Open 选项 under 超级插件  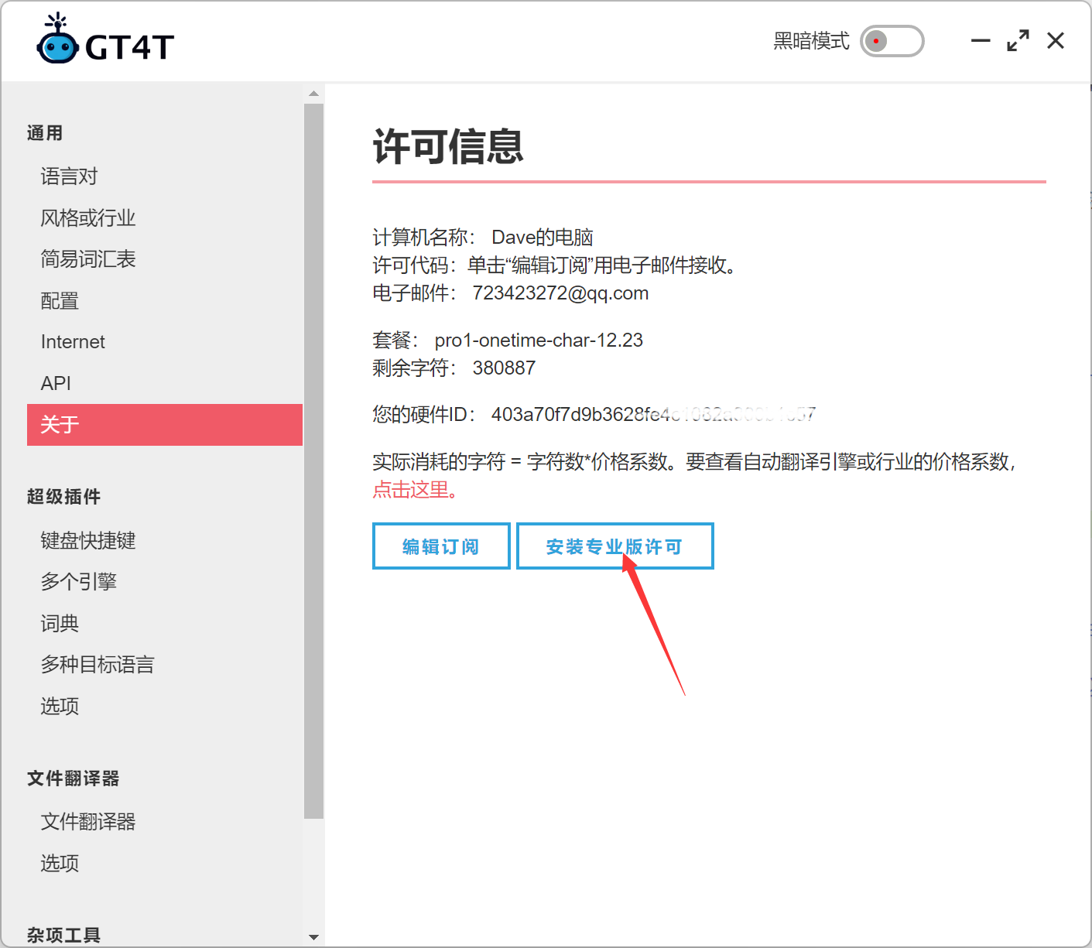[165, 707]
